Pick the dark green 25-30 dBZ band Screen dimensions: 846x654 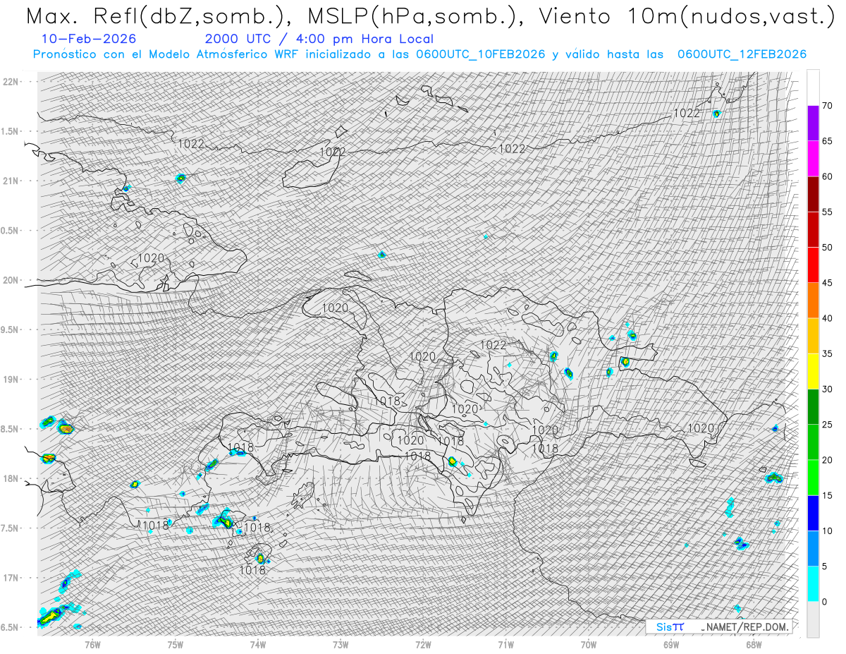coord(813,407)
